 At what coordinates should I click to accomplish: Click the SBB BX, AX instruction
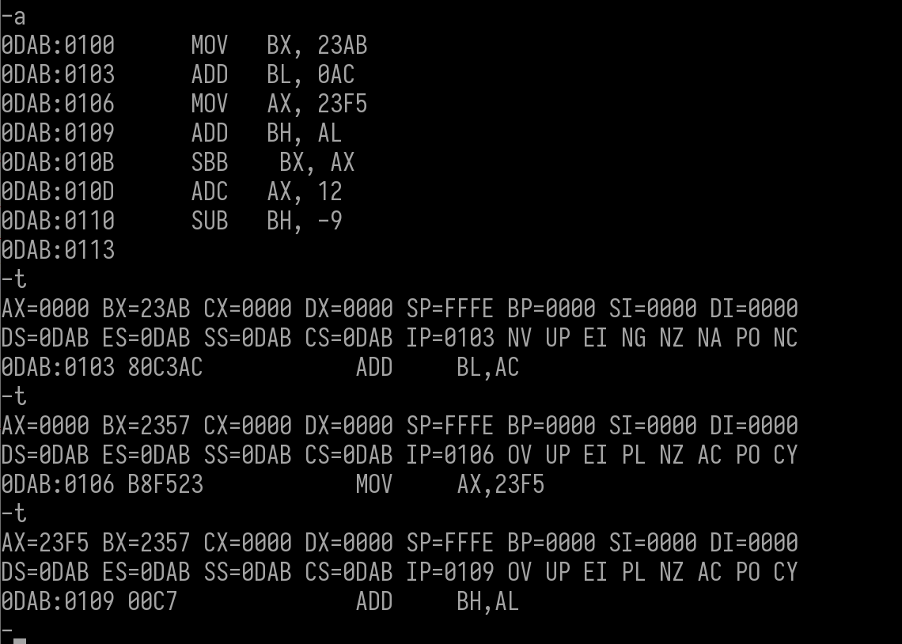pyautogui.click(x=273, y=163)
